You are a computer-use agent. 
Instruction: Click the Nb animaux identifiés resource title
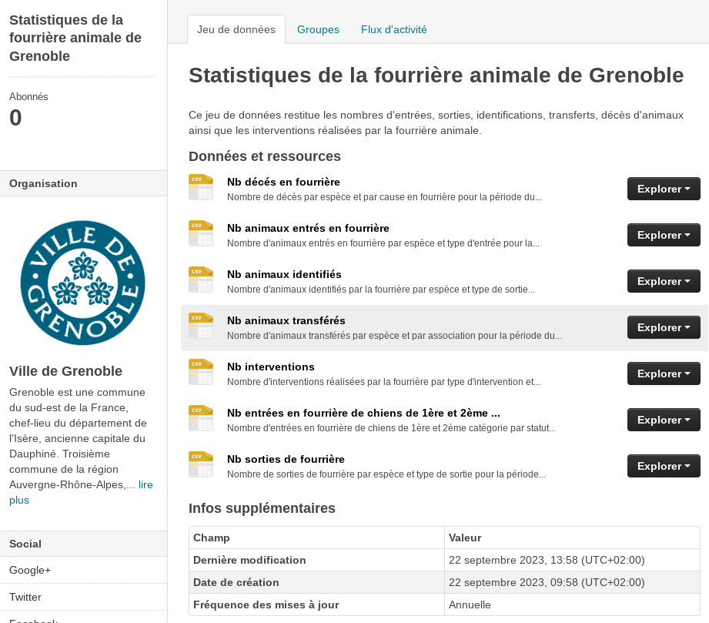[x=285, y=274]
